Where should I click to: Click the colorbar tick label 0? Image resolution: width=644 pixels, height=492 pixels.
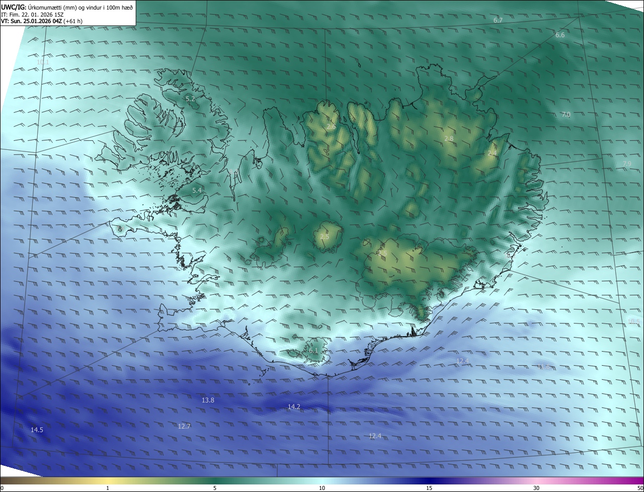point(2,488)
